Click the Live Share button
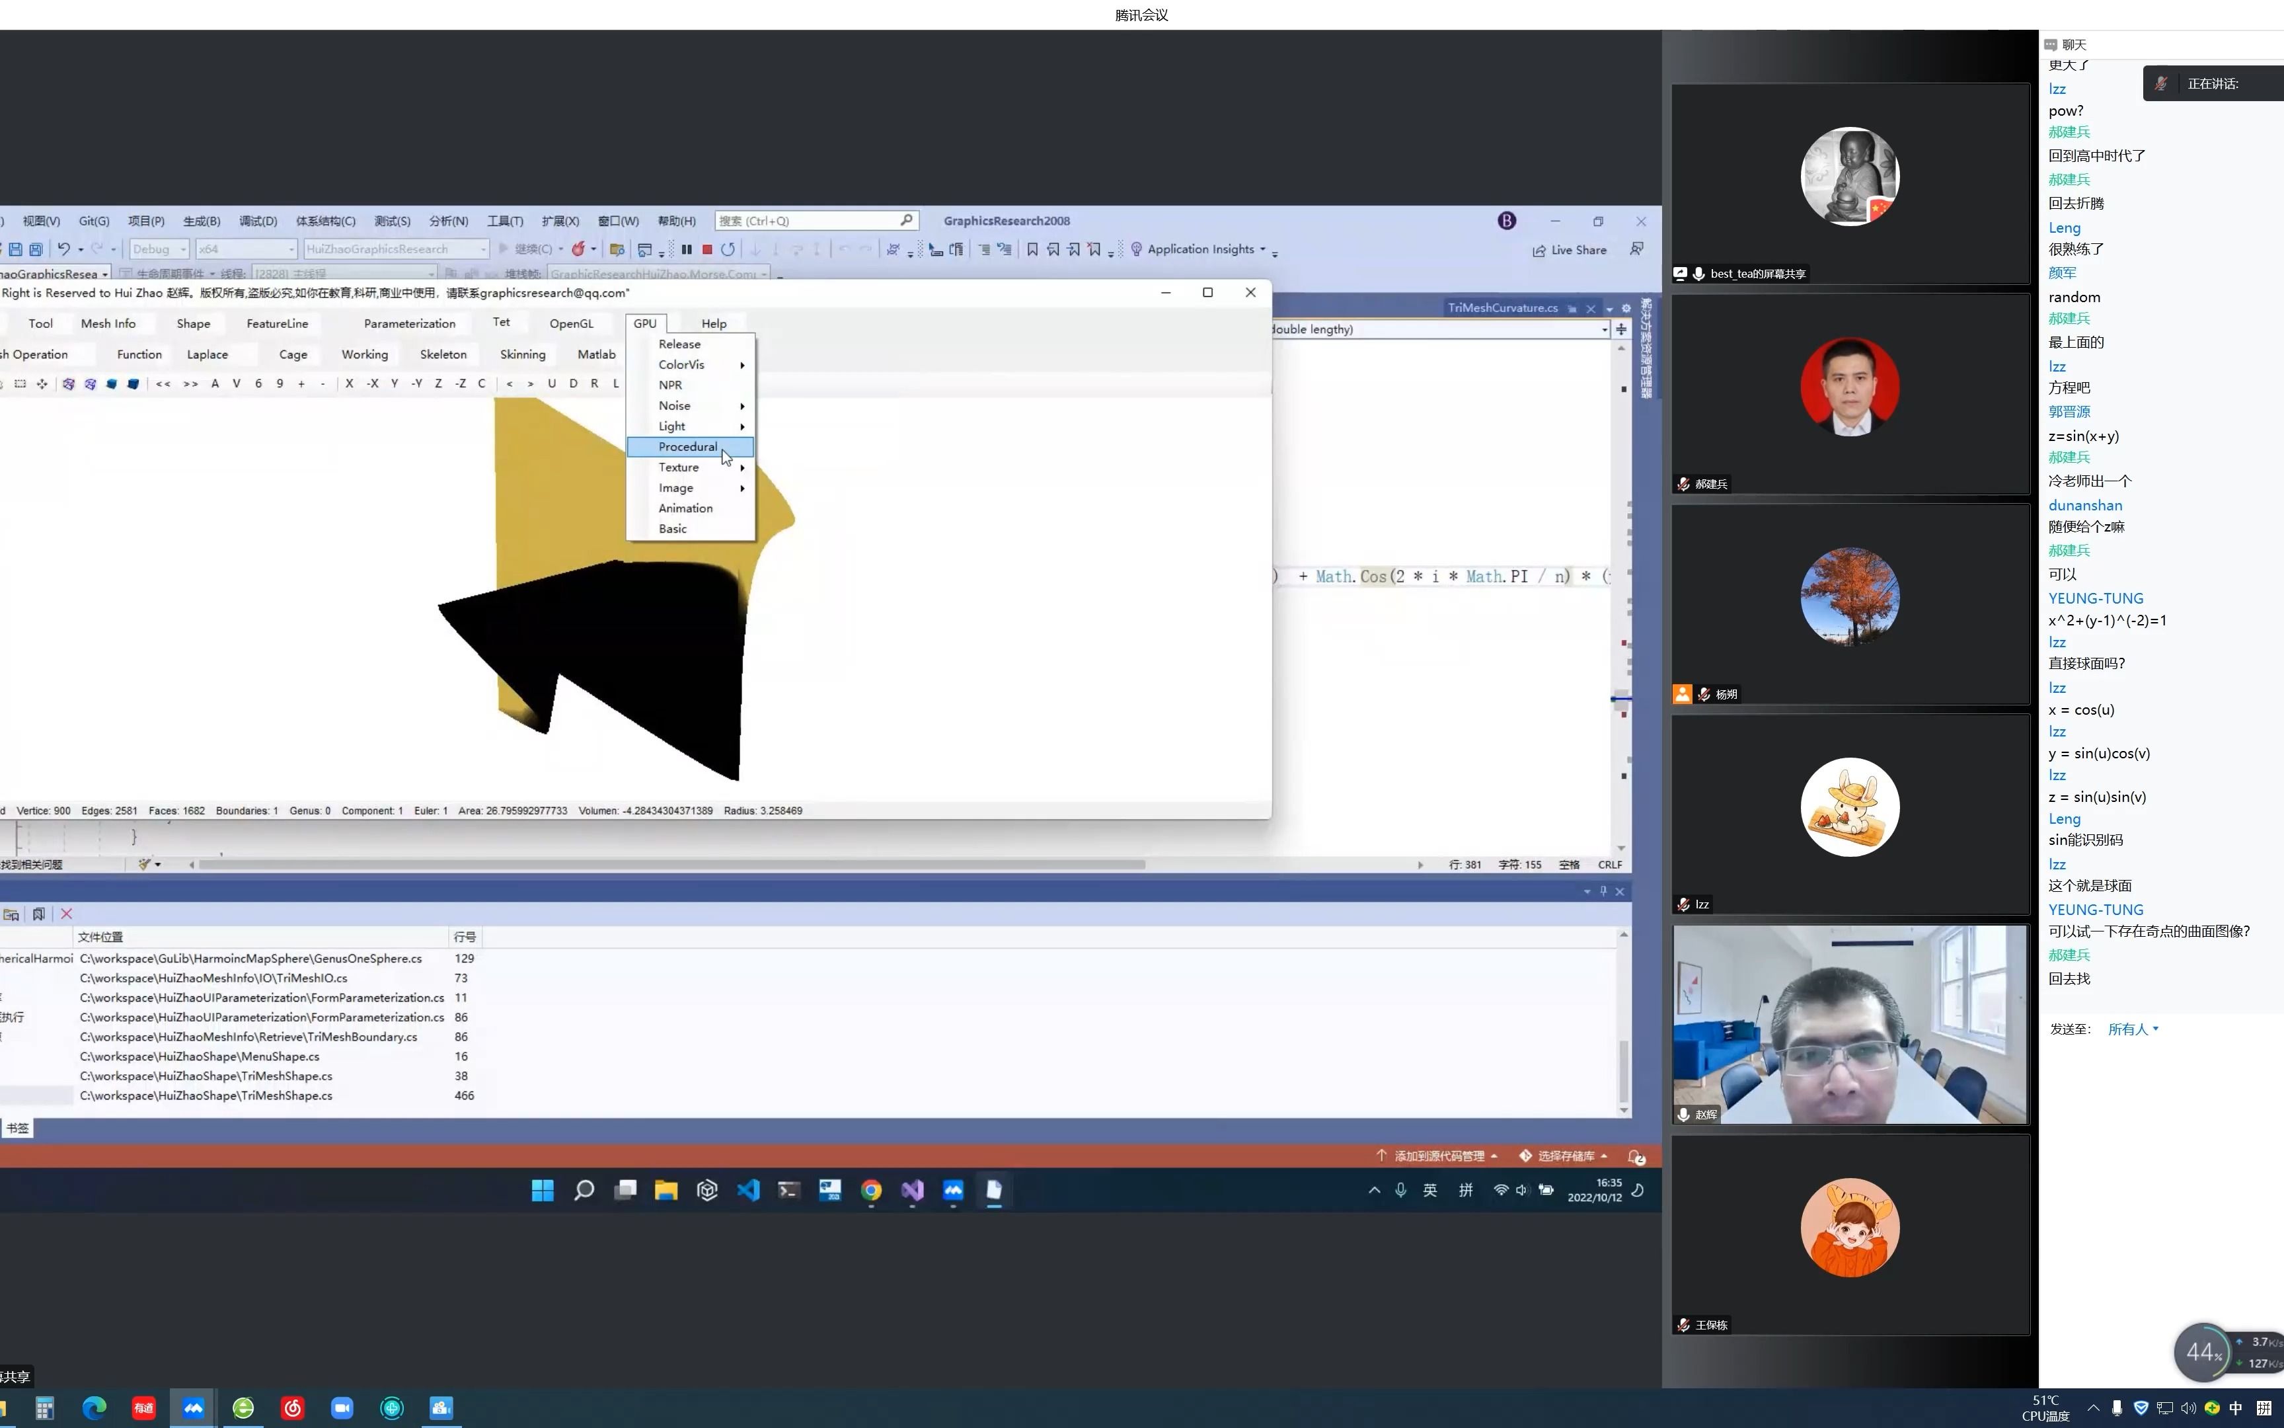The image size is (2284, 1428). (x=1569, y=251)
